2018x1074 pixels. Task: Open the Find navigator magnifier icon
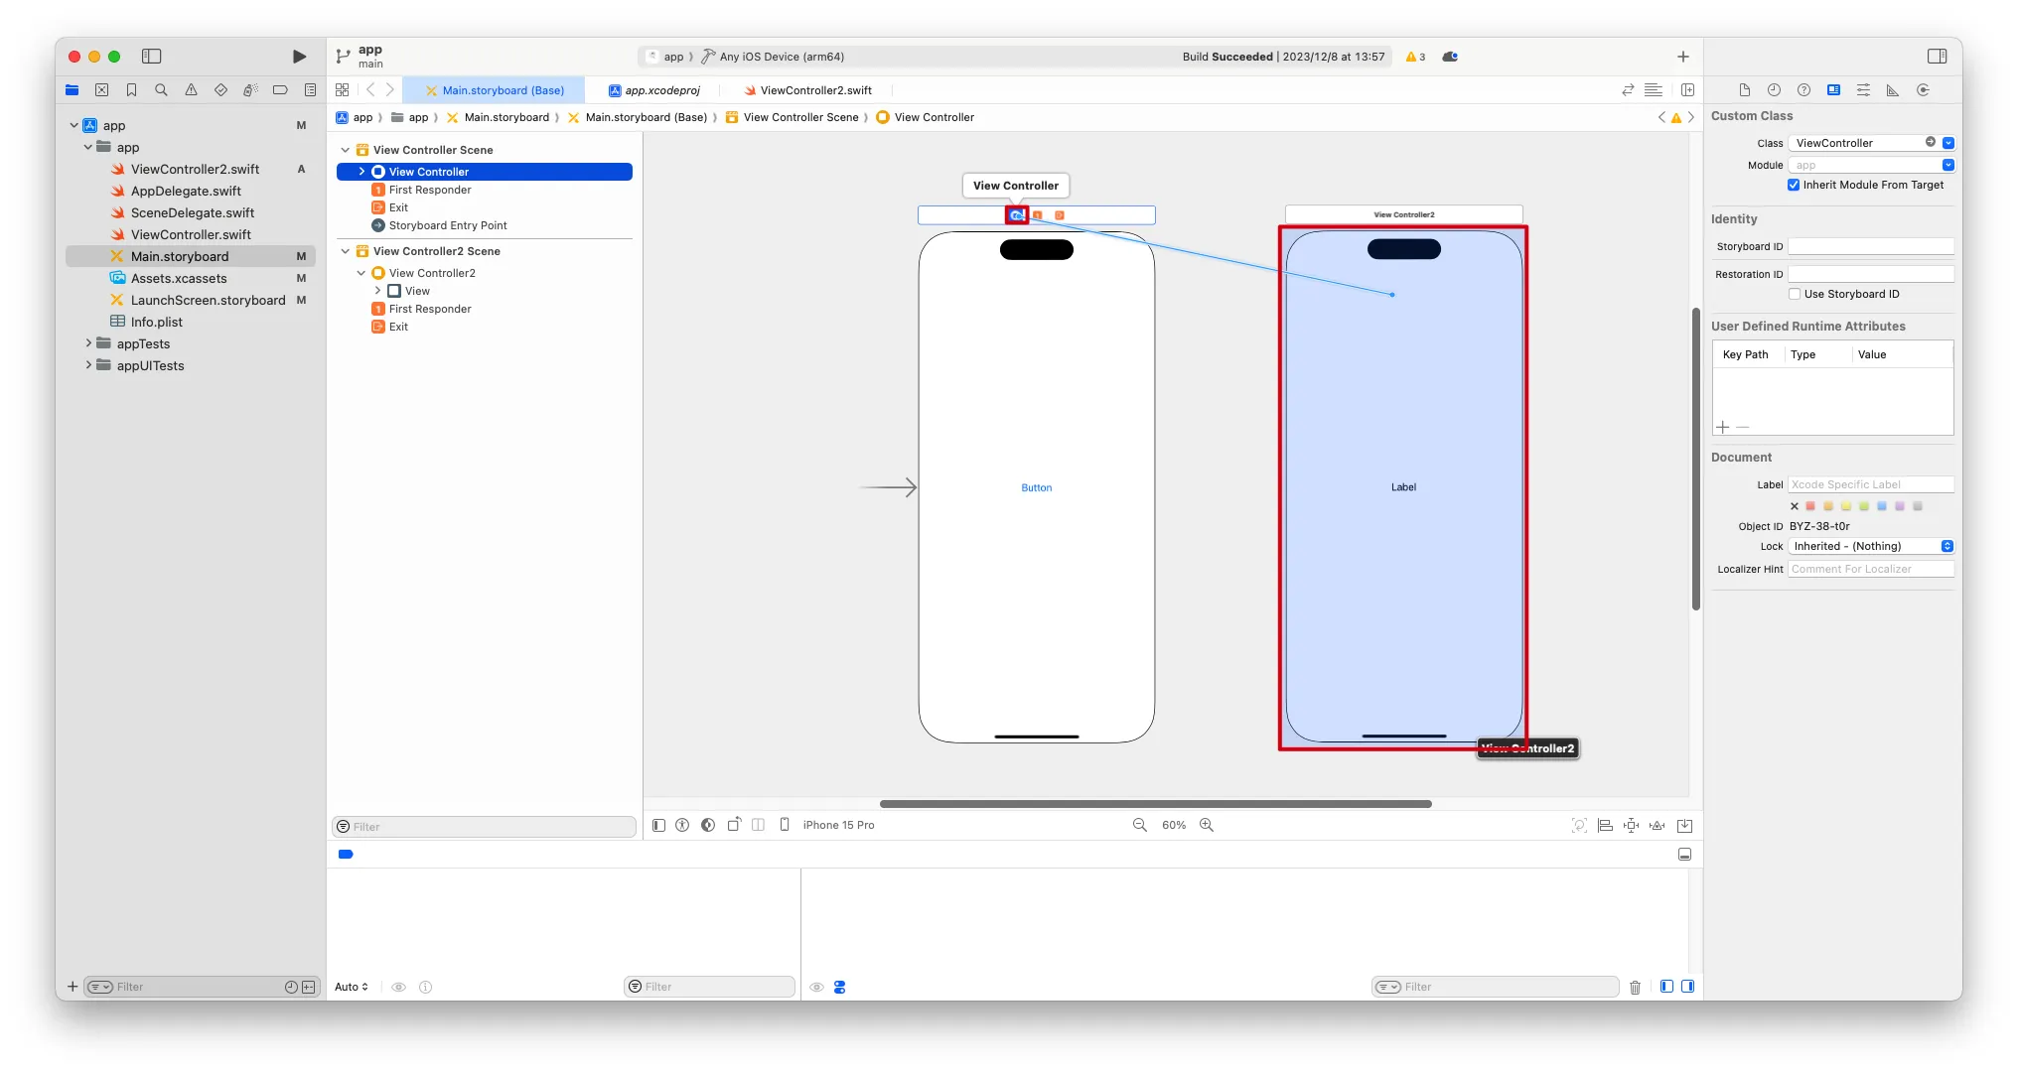click(x=161, y=90)
